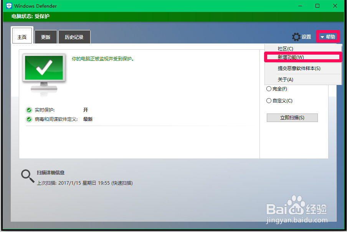This screenshot has width=347, height=232.
Task: Open the 历史记录 history tab
Action: (74, 37)
